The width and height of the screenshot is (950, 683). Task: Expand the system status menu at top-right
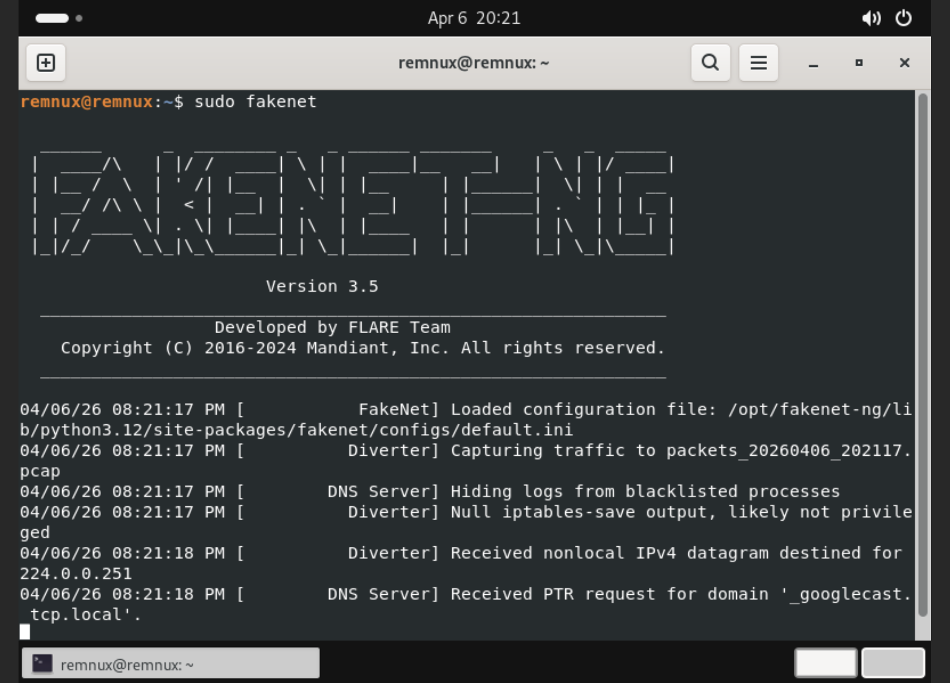[886, 19]
